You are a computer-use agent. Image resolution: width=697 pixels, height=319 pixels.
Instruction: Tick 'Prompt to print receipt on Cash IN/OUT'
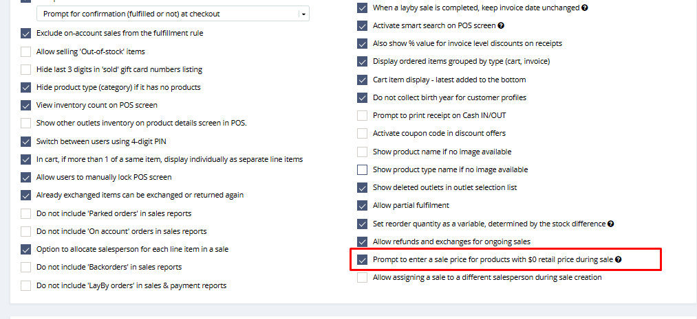tap(363, 115)
